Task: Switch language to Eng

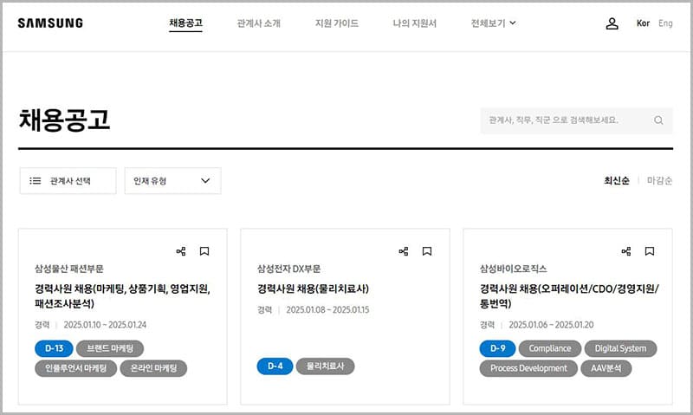Action: pos(665,23)
